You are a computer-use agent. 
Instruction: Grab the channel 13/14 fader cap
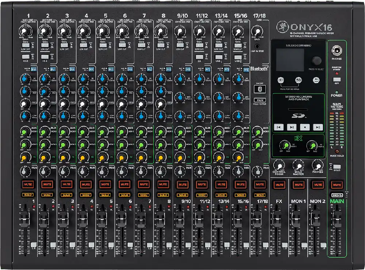pos(218,220)
